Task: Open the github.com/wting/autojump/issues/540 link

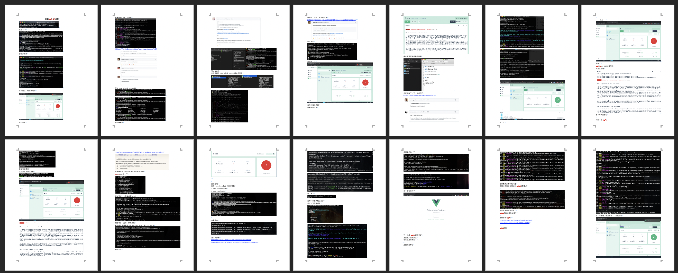Action: tap(136, 49)
